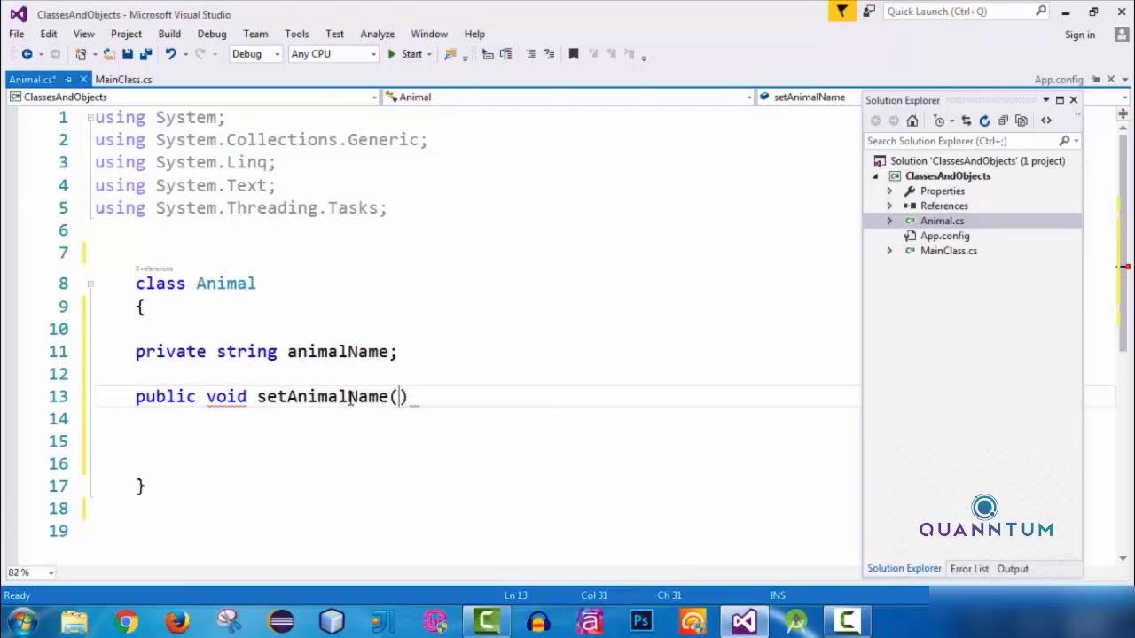Click the feedback icon beside Quick Launch

coord(869,12)
